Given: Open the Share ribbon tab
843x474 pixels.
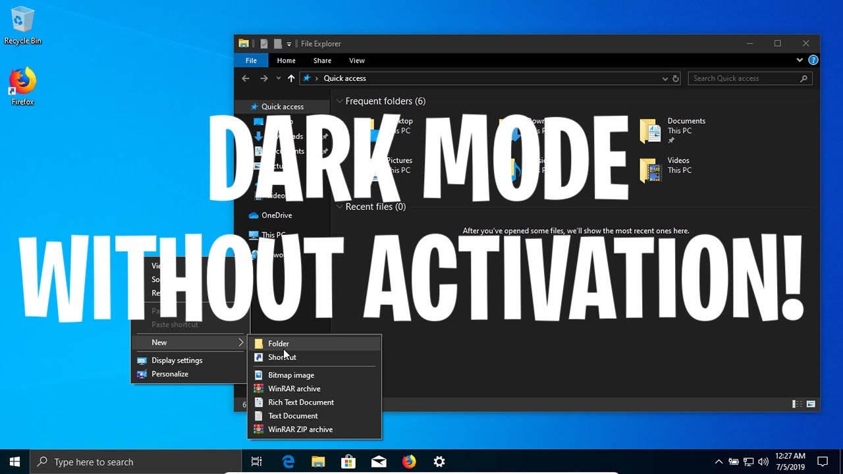Looking at the screenshot, I should coord(322,61).
